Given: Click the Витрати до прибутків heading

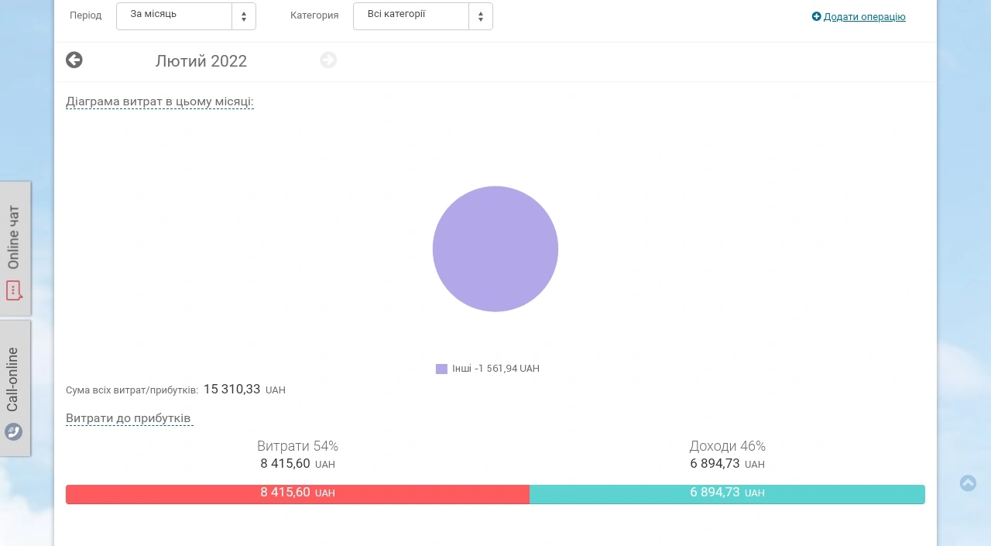Looking at the screenshot, I should tap(129, 418).
